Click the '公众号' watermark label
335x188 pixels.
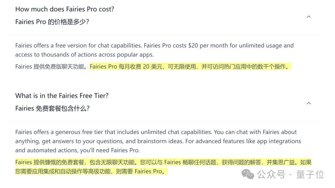(x=271, y=174)
